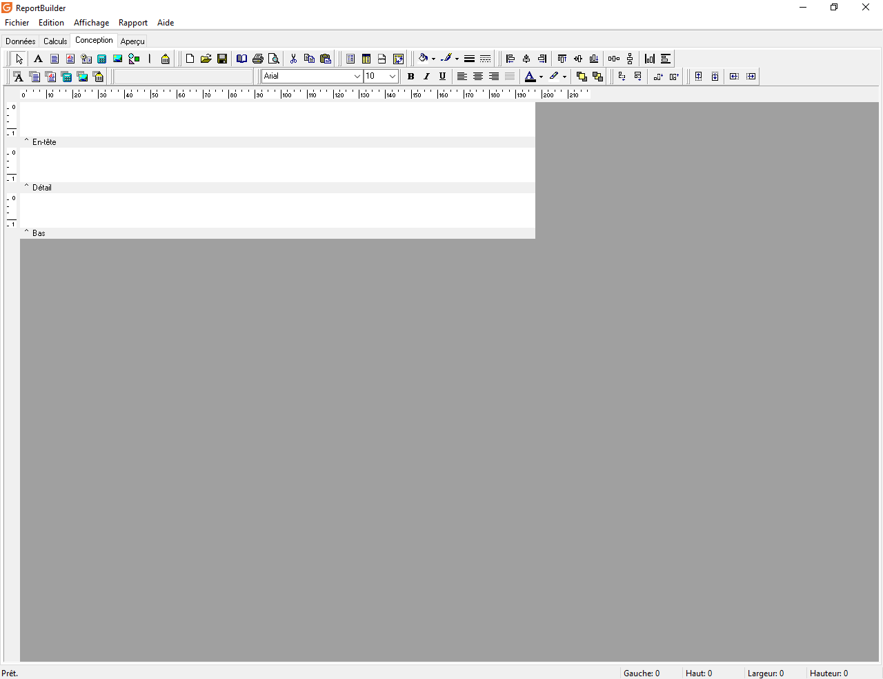This screenshot has height=679, width=883.
Task: Collapse the Détail band
Action: coord(27,187)
